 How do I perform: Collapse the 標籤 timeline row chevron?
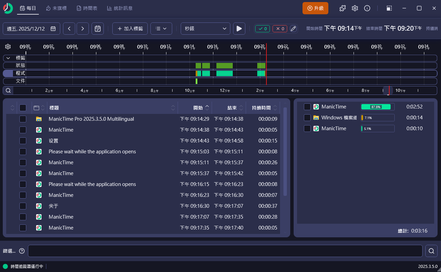[x=8, y=58]
